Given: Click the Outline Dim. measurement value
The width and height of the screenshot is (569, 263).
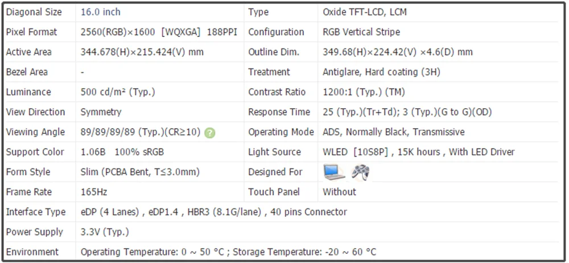Looking at the screenshot, I should pos(397,52).
